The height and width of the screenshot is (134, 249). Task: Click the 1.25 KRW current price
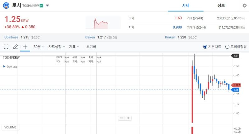pyautogui.click(x=16, y=20)
